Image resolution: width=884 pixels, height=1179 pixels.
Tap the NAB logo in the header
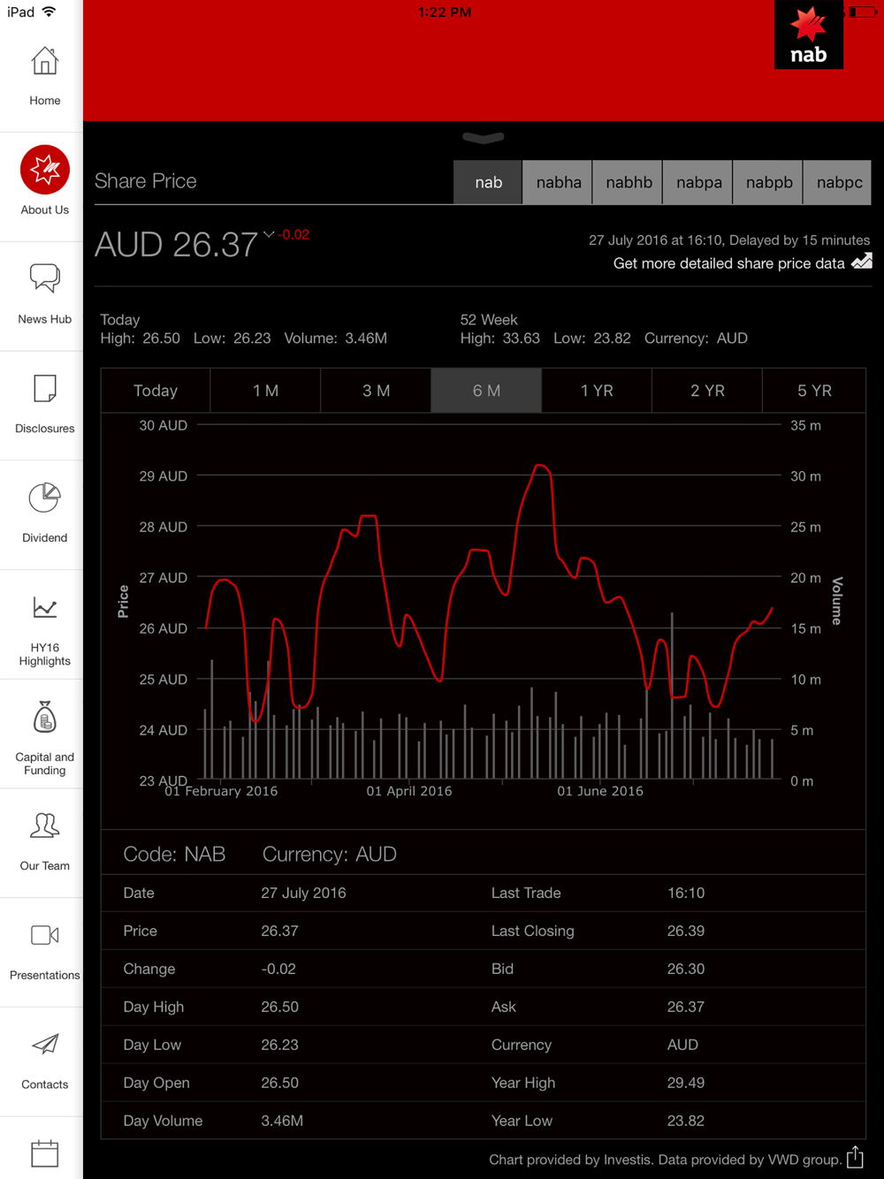808,34
